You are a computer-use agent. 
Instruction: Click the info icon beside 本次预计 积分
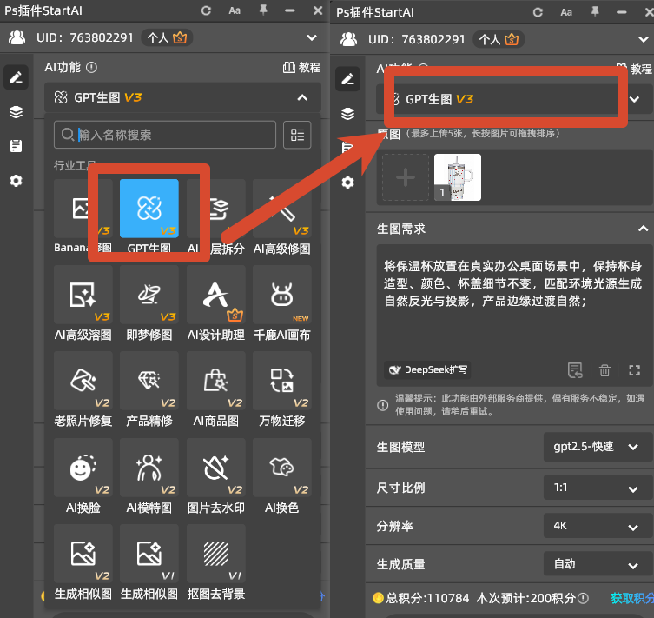click(583, 598)
